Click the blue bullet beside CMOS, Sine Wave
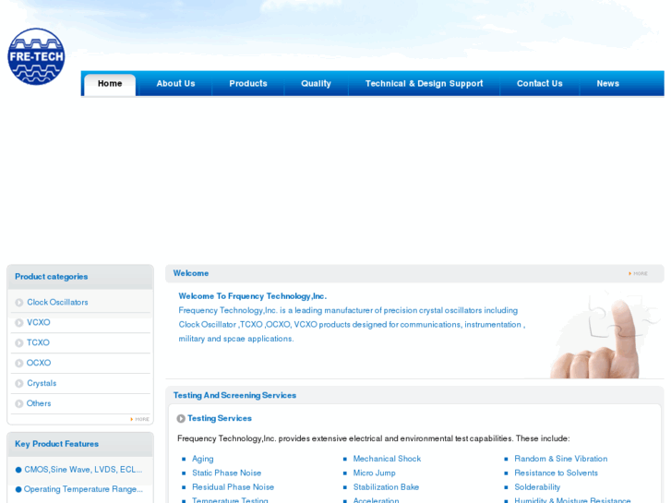This screenshot has height=503, width=671. click(18, 470)
